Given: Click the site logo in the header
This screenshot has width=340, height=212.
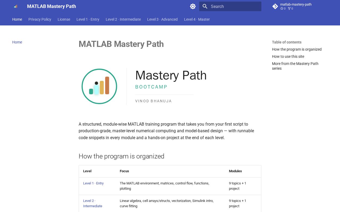Looking at the screenshot, I should (x=15, y=6).
